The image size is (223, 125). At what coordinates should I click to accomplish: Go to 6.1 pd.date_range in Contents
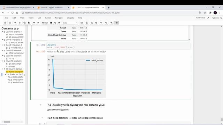coord(14,64)
